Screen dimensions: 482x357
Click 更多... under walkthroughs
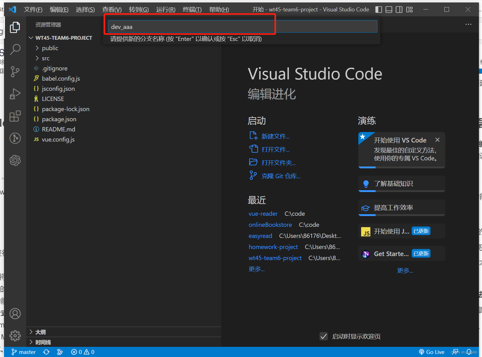(x=405, y=271)
